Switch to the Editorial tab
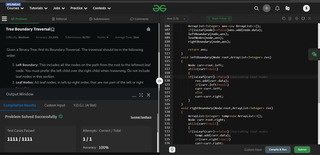Image resolution: width=320 pixels, height=155 pixels. click(x=59, y=19)
